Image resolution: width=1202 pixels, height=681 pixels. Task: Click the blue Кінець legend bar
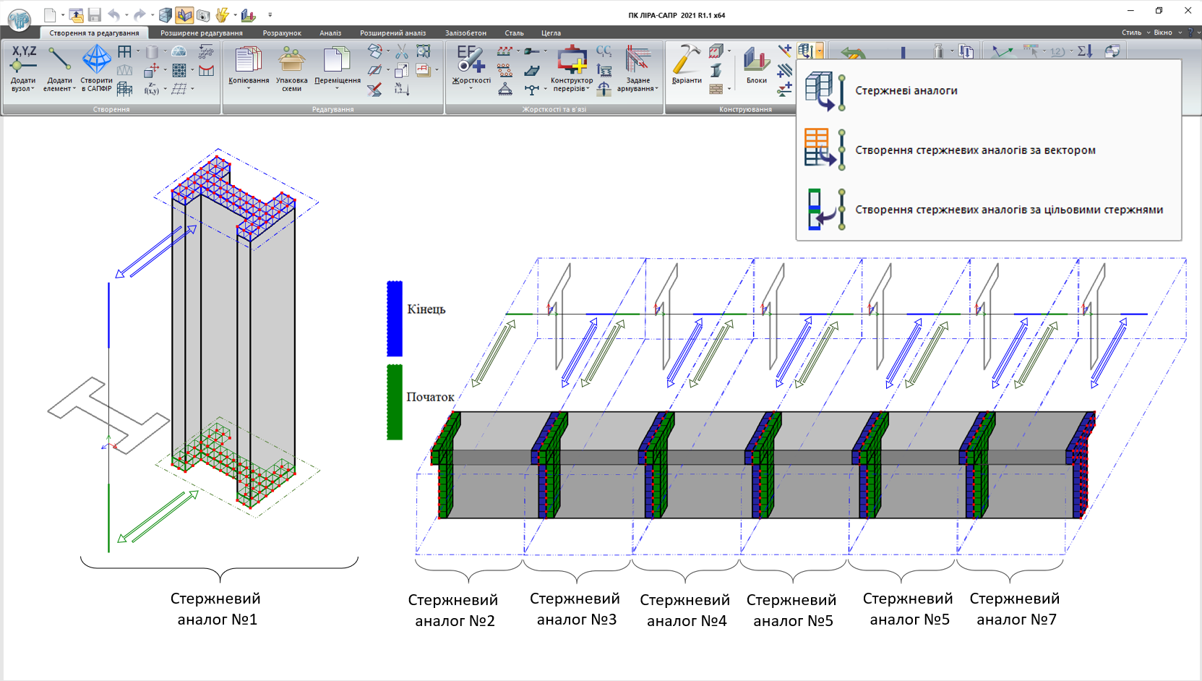[395, 318]
